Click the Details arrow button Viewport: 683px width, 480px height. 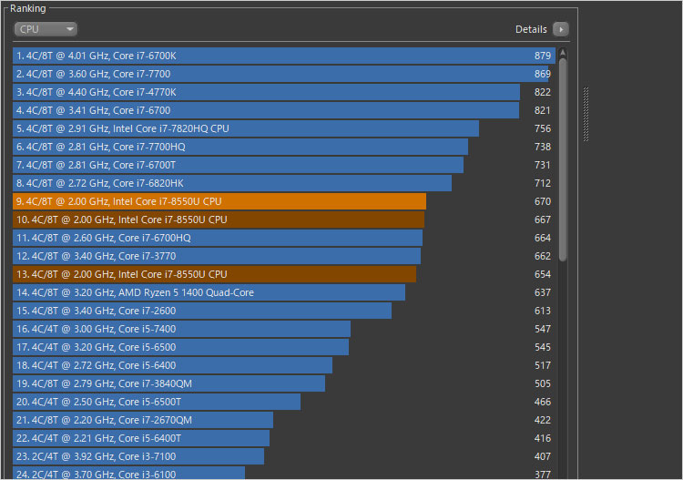[x=561, y=29]
